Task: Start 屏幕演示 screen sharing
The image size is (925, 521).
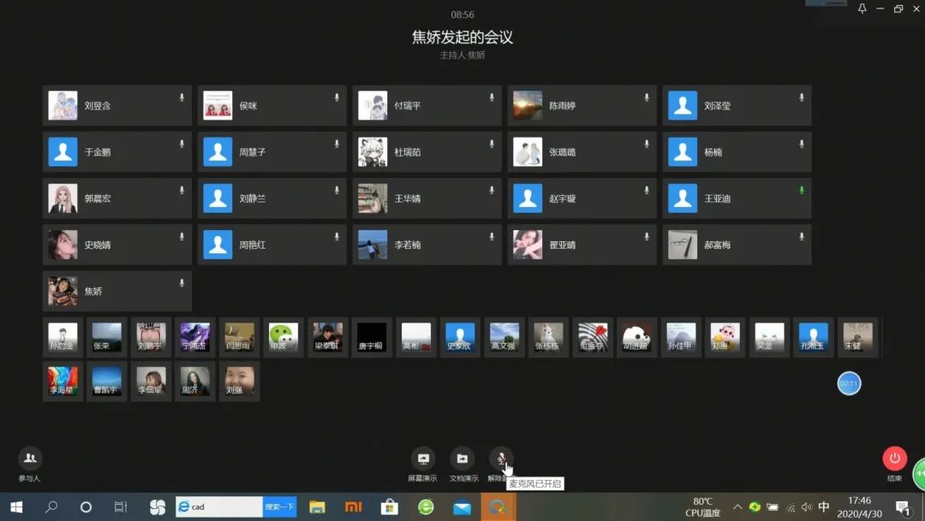Action: tap(422, 459)
